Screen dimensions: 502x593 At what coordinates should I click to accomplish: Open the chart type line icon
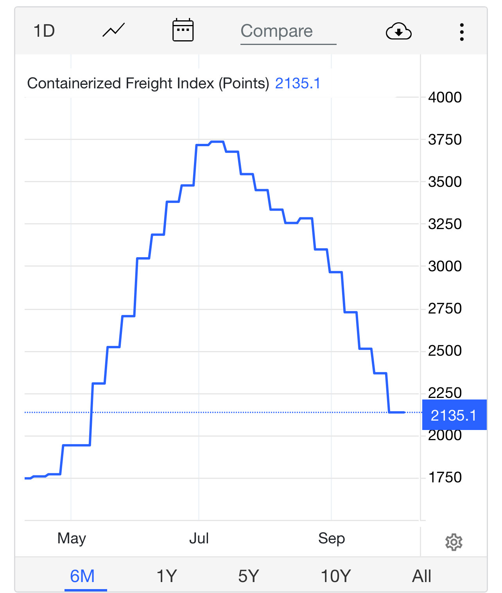113,30
